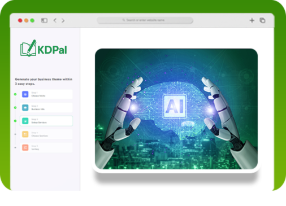Toggle the browser sidebar icon

pos(44,20)
